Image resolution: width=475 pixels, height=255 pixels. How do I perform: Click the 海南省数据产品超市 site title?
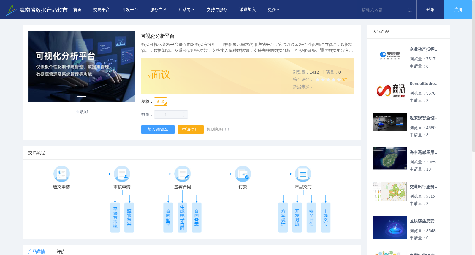(x=43, y=10)
